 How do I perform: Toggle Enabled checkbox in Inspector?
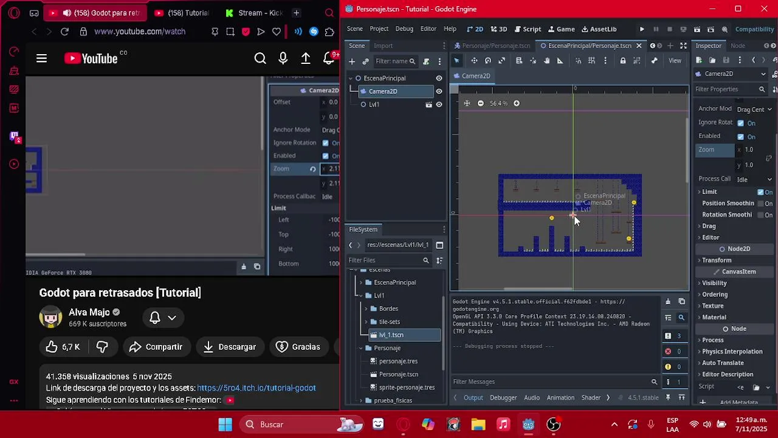tap(740, 137)
